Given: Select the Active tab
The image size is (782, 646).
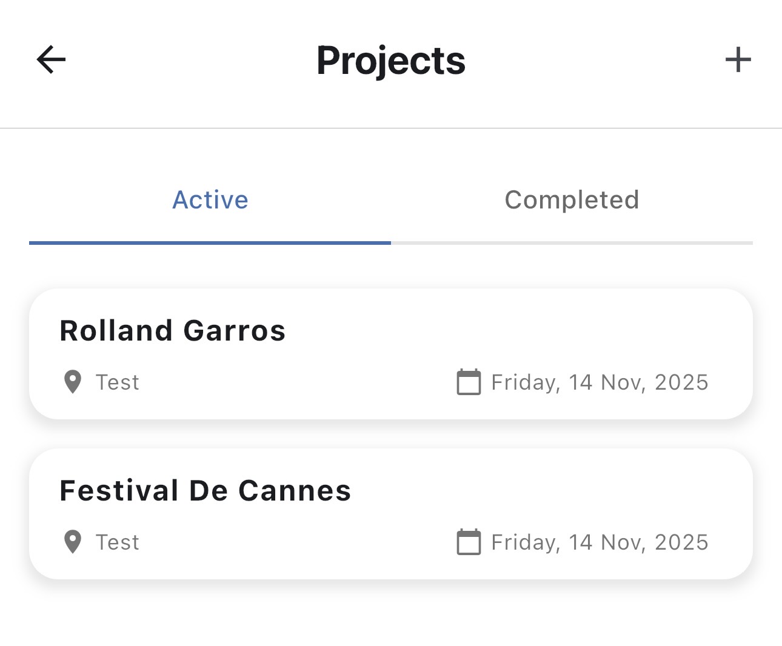Looking at the screenshot, I should coord(210,200).
